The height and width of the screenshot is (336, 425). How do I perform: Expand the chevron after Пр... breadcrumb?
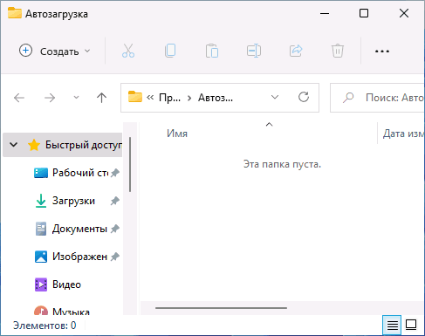click(x=189, y=98)
